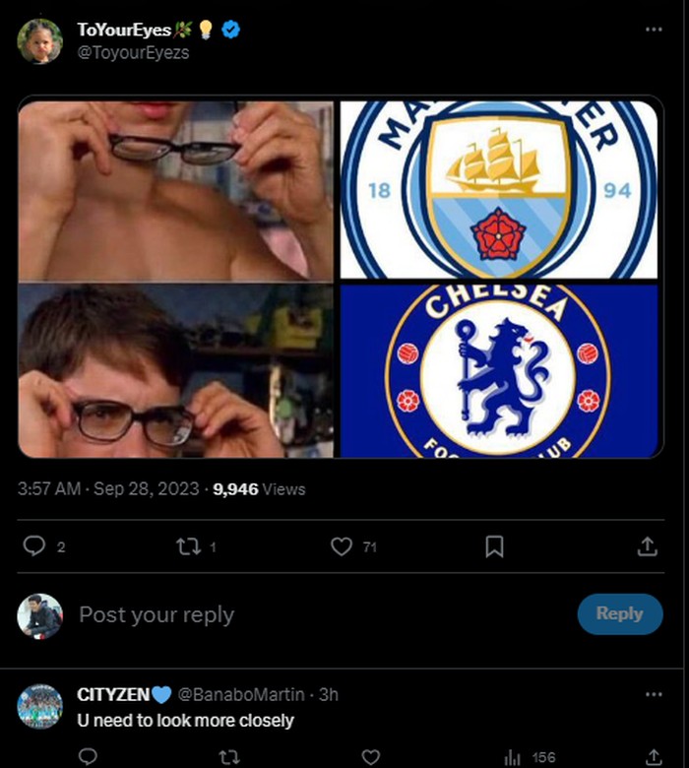
Task: Share CITYZEN's reply
Action: tap(653, 756)
